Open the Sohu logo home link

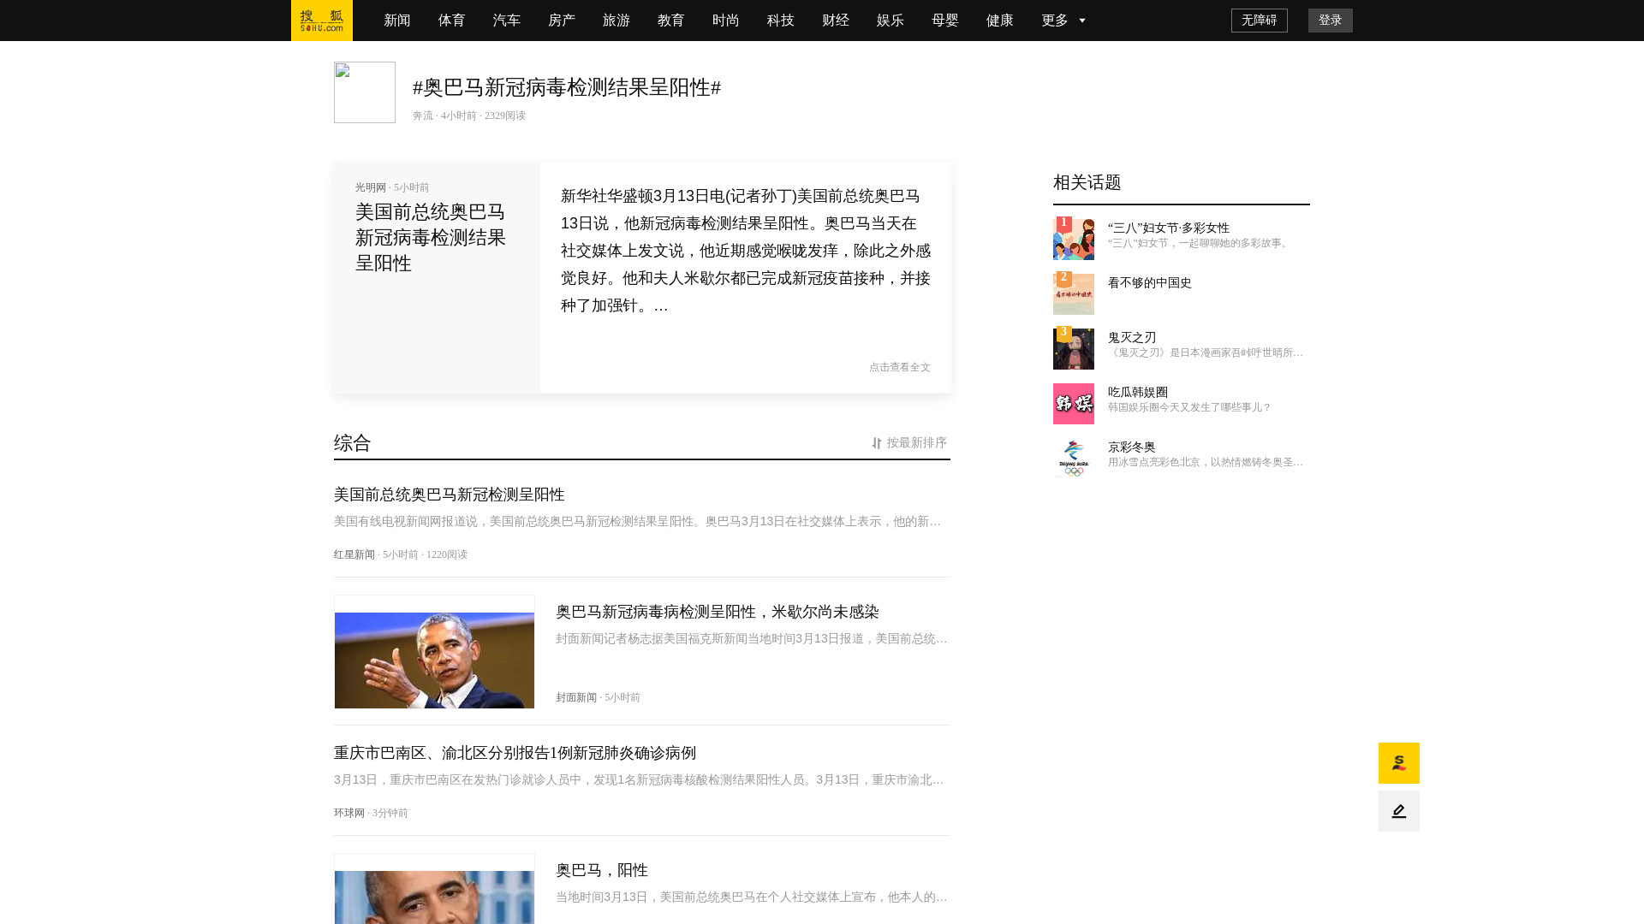tap(322, 21)
